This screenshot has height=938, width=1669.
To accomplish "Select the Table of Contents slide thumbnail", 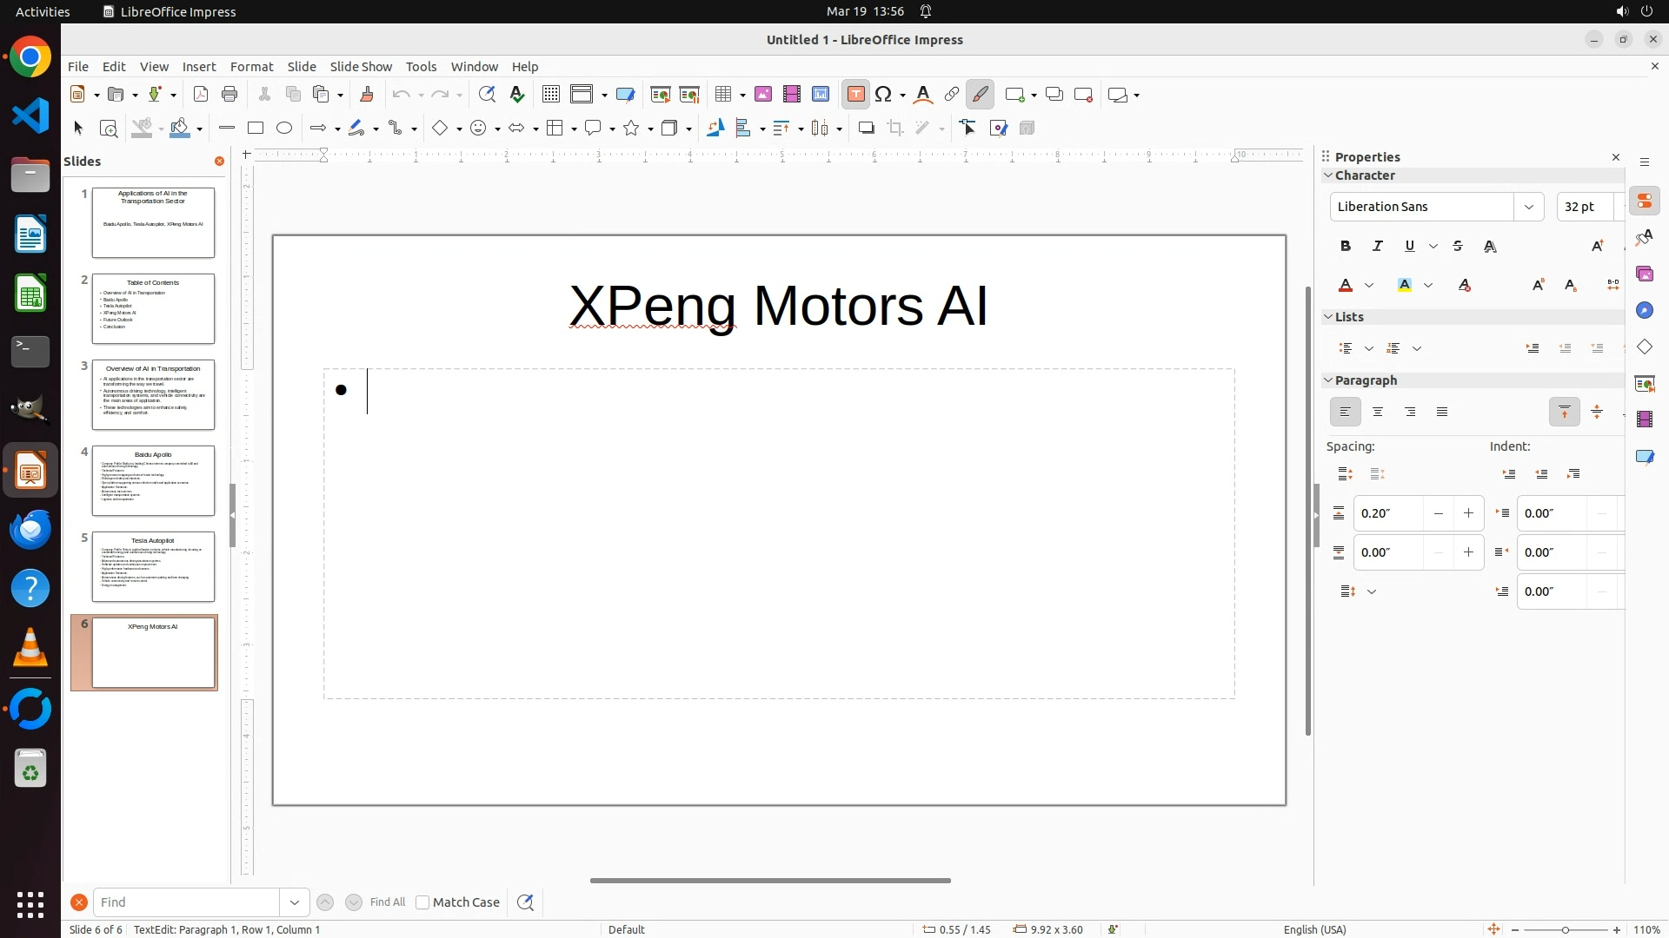I will click(x=153, y=308).
